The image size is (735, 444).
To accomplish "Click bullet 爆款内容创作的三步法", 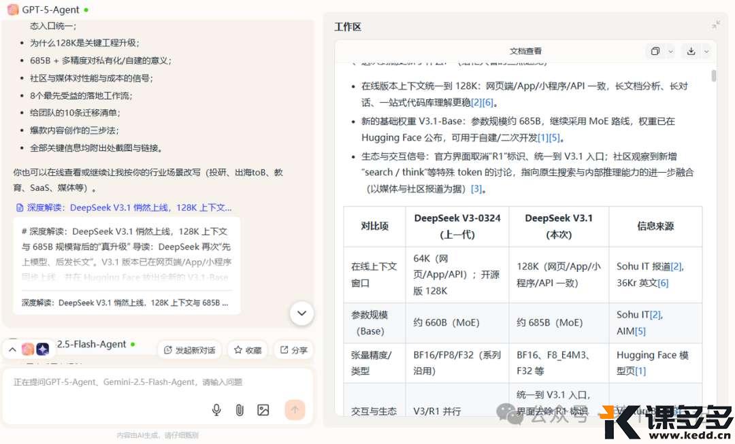I will point(74,130).
